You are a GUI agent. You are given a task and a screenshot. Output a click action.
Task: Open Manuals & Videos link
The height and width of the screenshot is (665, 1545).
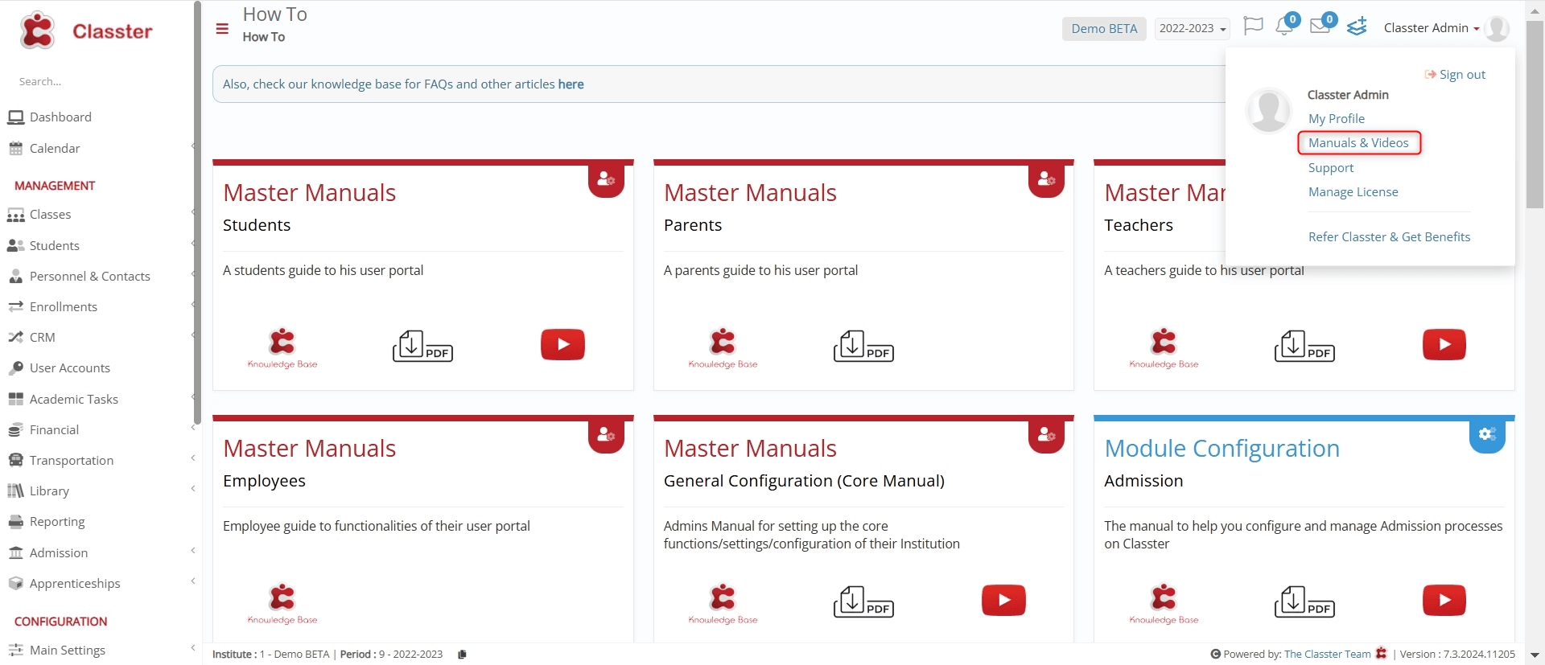[x=1358, y=142]
